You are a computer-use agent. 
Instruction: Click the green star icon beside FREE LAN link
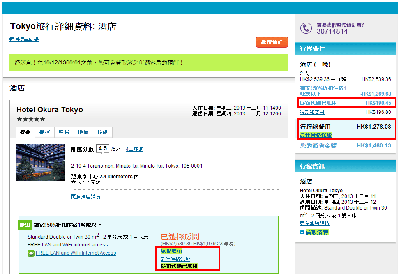click(x=31, y=253)
